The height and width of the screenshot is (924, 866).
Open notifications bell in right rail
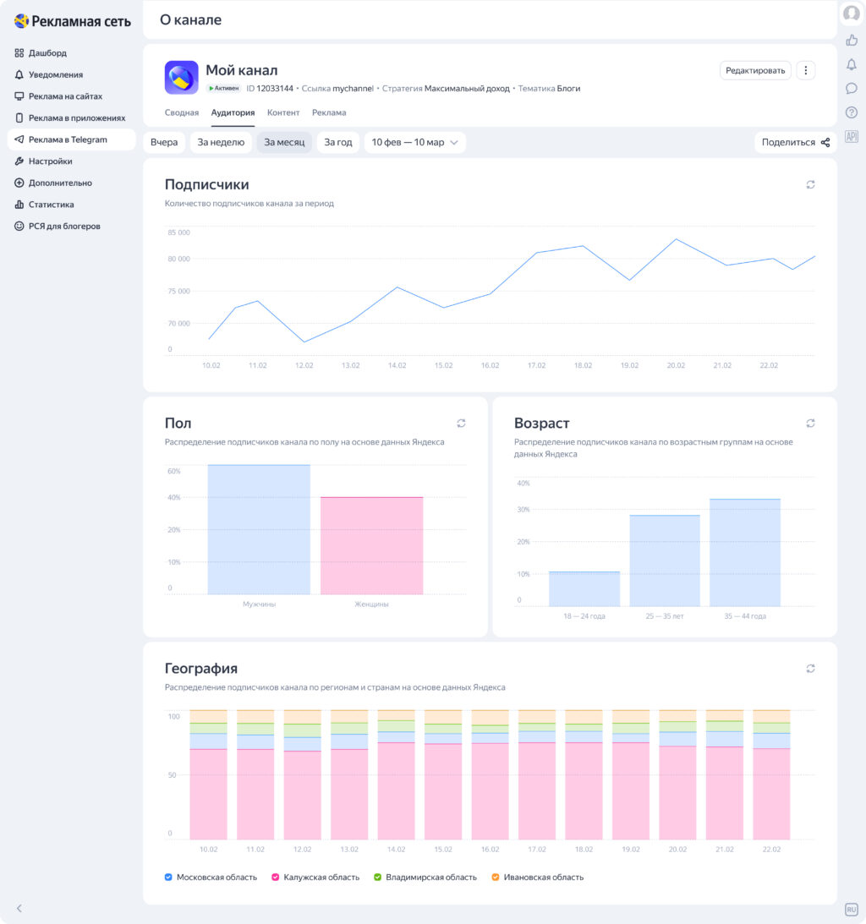point(852,64)
